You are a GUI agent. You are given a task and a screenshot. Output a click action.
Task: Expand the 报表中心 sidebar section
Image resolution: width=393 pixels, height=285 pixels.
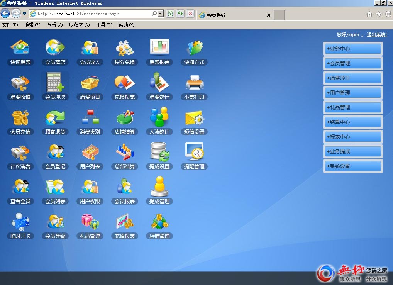353,137
